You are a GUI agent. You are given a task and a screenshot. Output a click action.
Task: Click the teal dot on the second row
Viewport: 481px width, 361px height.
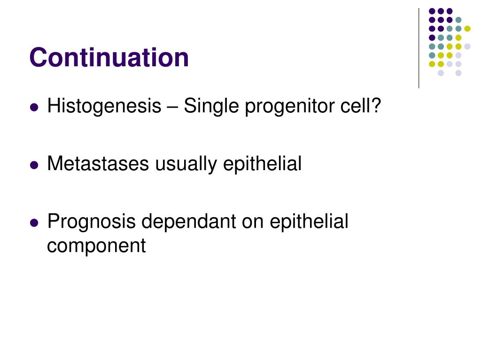tap(458, 20)
